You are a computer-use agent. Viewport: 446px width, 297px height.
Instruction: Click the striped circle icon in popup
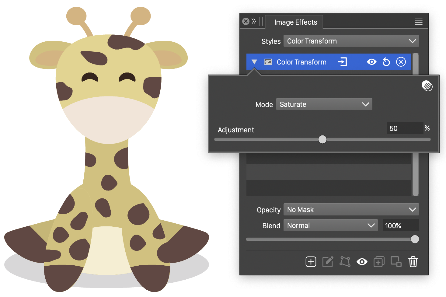[427, 86]
